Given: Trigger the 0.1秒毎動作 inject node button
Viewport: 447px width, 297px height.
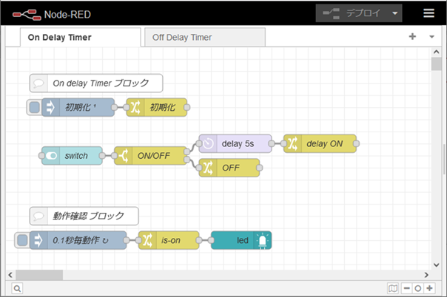Looking at the screenshot, I should coord(22,240).
